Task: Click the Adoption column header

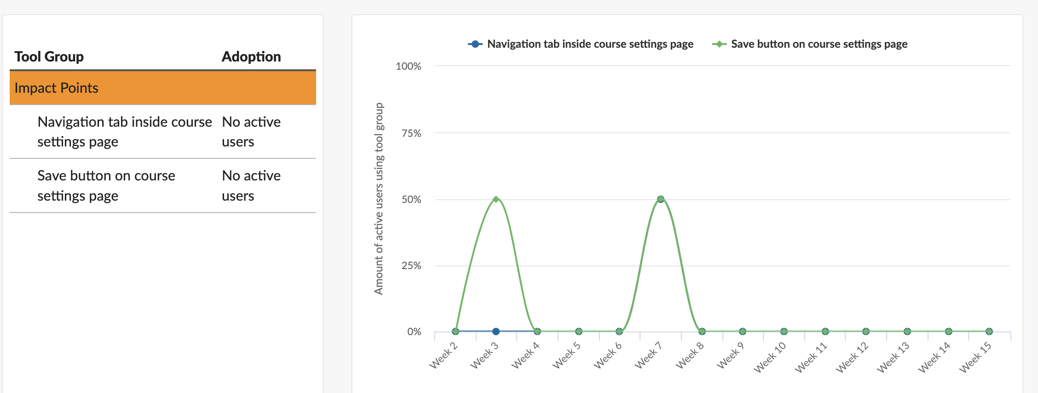Action: click(251, 56)
